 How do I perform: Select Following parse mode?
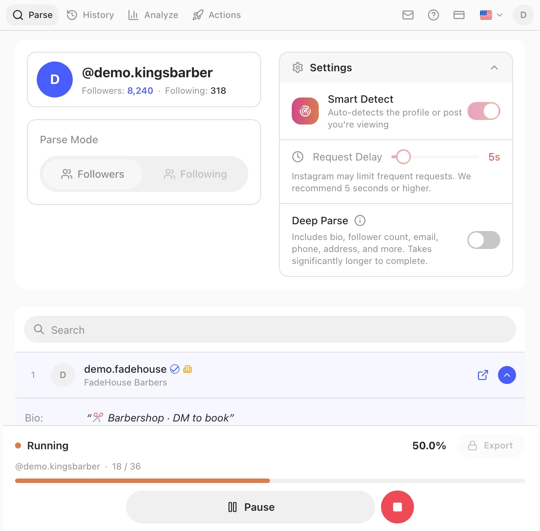(x=195, y=174)
